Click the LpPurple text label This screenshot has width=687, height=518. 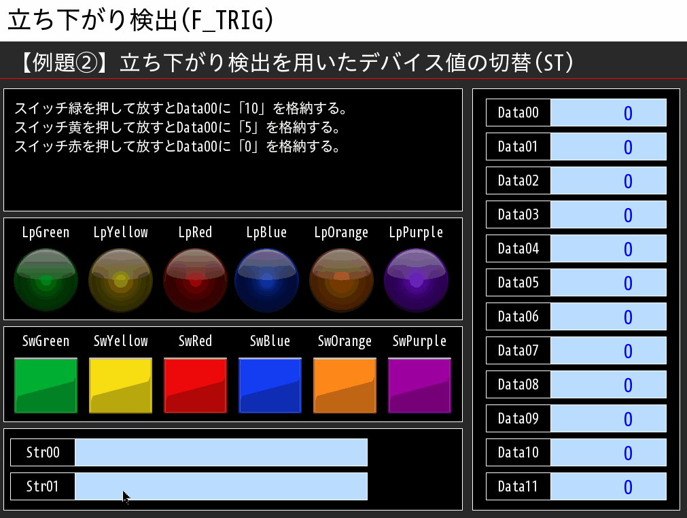(417, 232)
